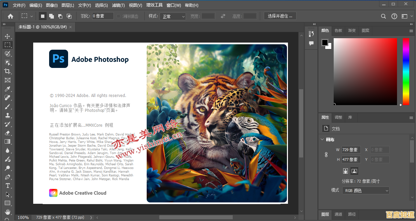Enable the Add to selection mode
The height and width of the screenshot is (221, 416).
(51, 16)
